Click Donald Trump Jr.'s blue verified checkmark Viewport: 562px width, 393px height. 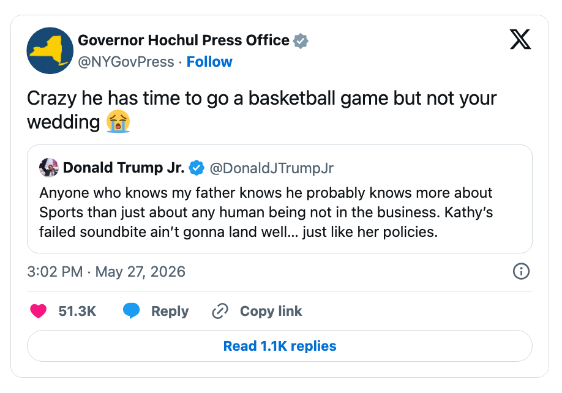tap(197, 168)
